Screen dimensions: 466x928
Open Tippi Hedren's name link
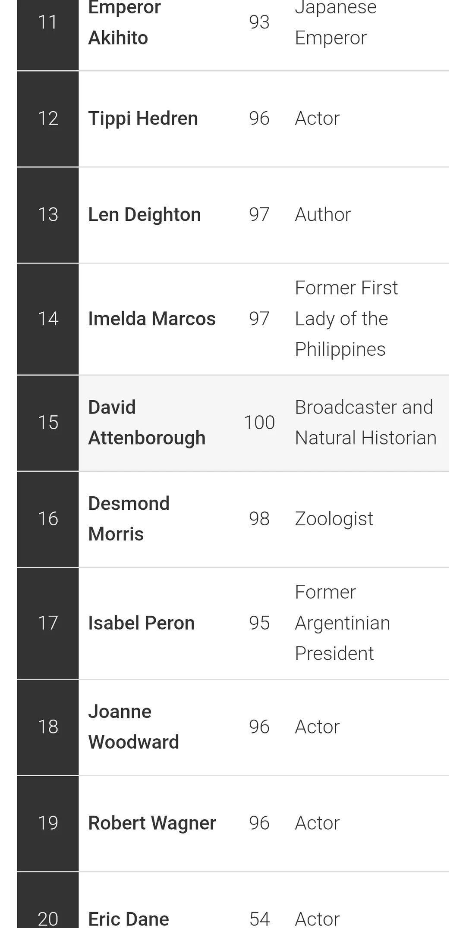(x=143, y=119)
